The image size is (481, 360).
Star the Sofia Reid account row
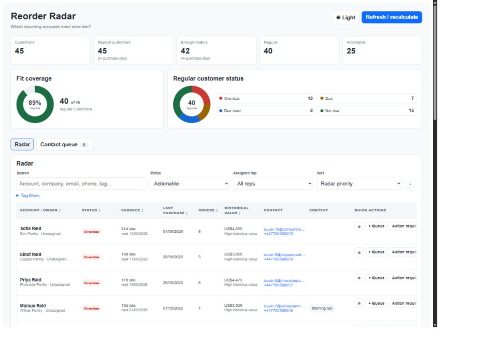click(x=359, y=226)
